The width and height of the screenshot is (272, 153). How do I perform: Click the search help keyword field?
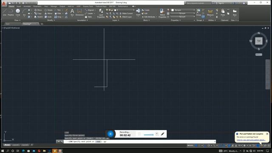199,3
